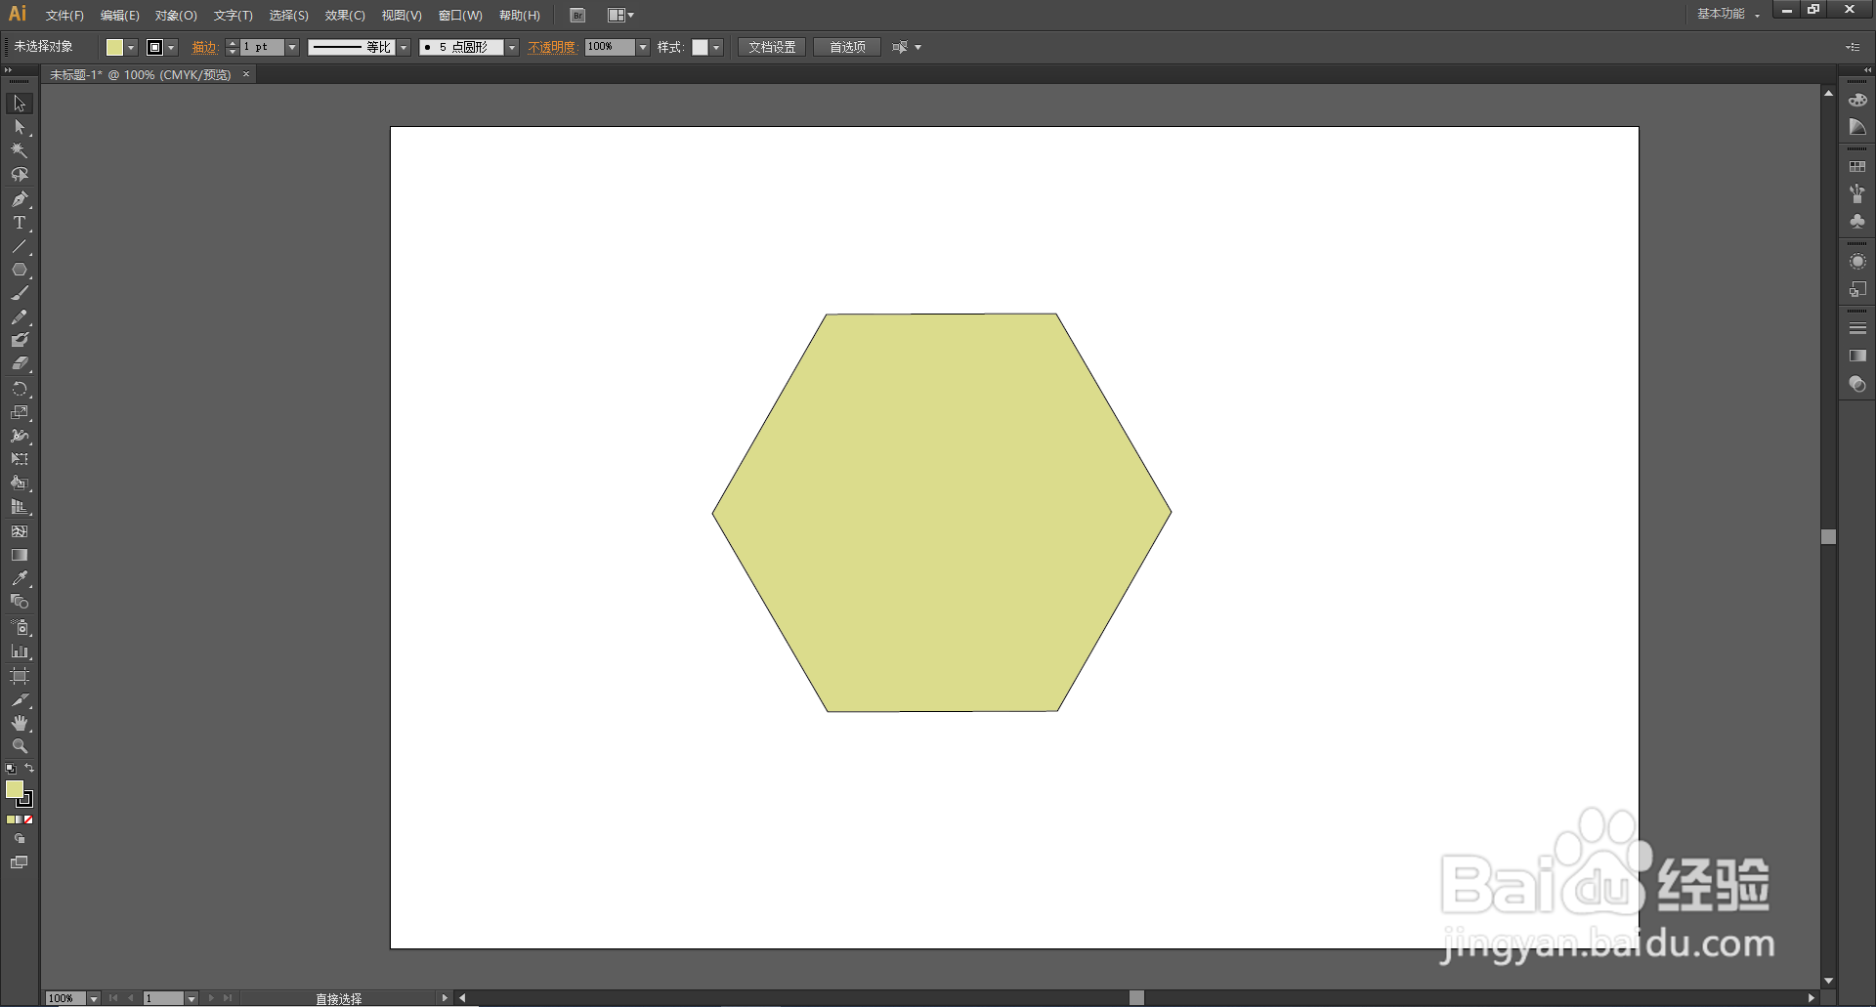The width and height of the screenshot is (1876, 1007).
Task: Open workspace switcher 基本功能
Action: click(1727, 15)
